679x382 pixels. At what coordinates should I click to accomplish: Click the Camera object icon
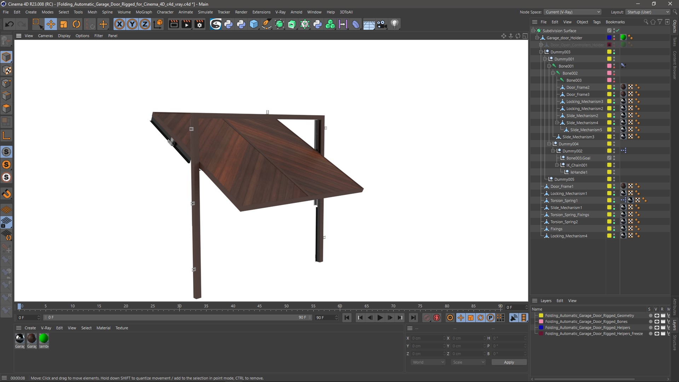coord(382,24)
